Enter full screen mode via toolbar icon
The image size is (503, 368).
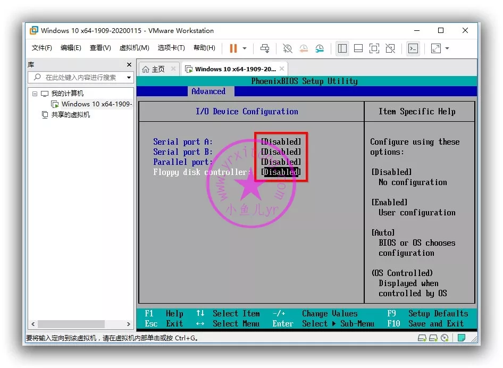[374, 48]
